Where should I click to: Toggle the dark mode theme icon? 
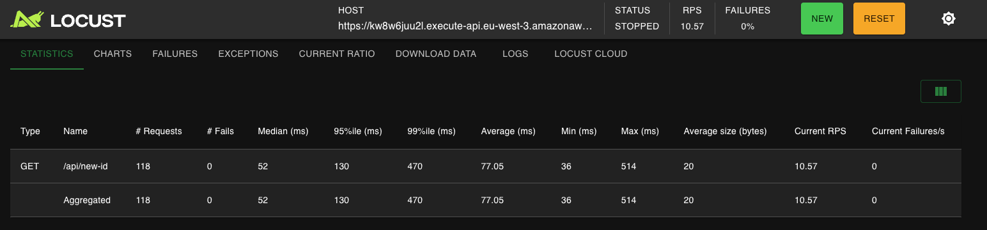point(949,19)
